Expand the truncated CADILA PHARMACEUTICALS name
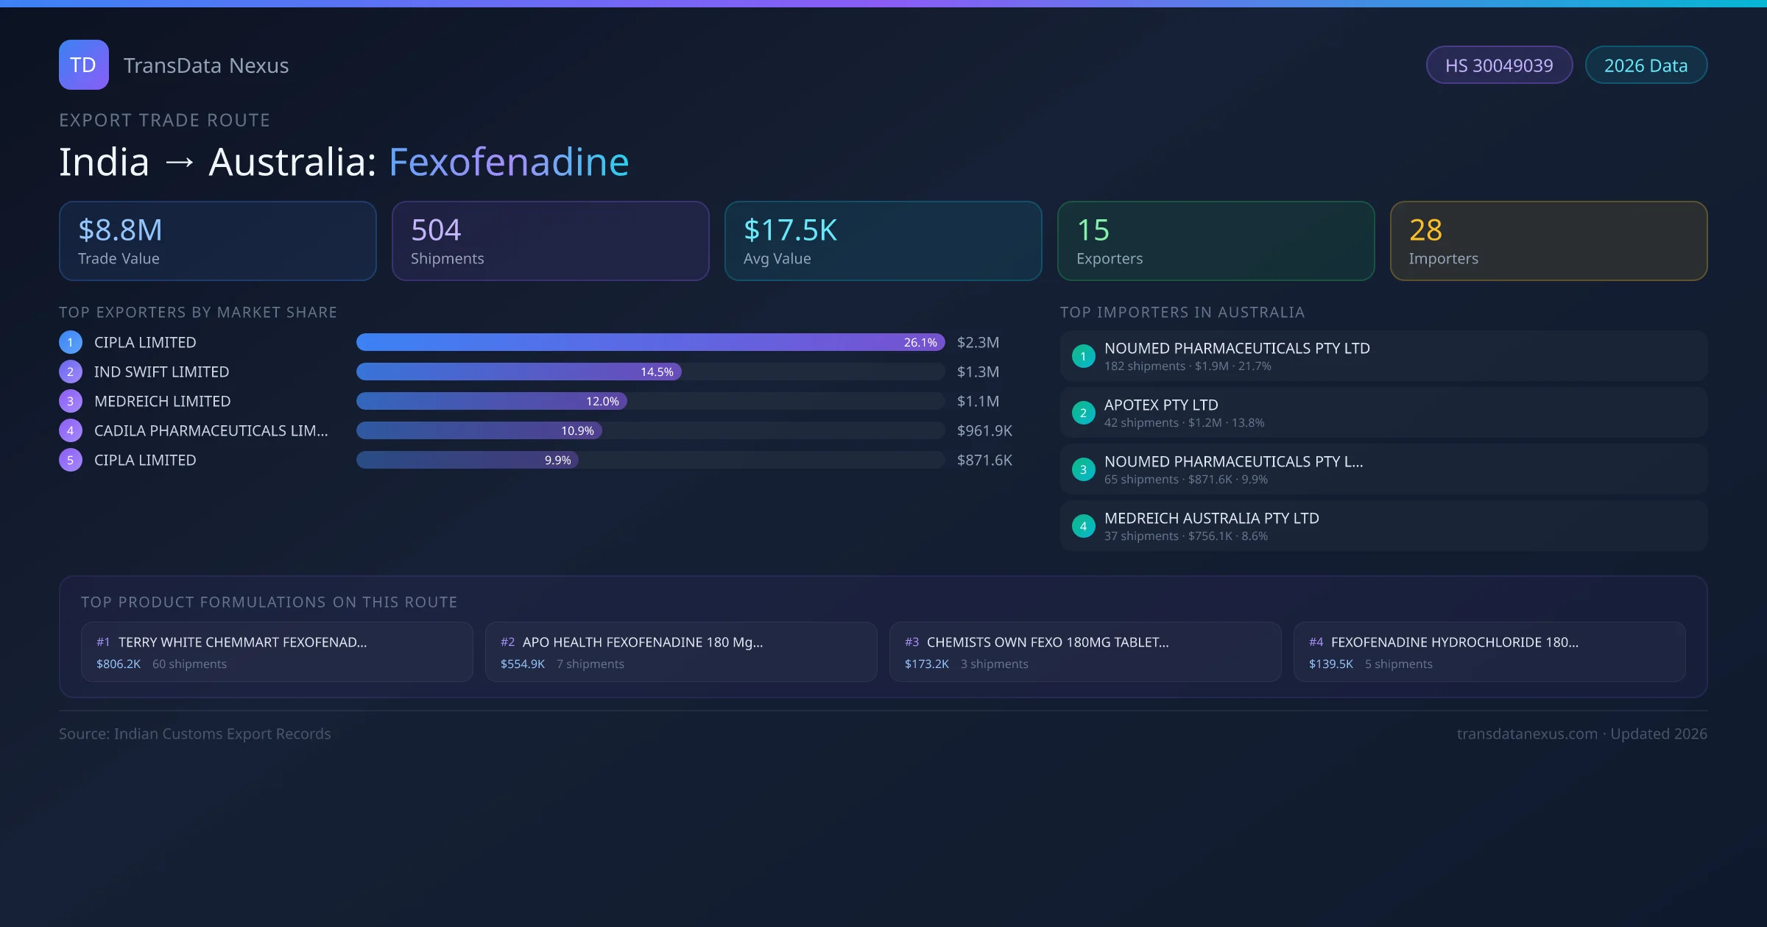This screenshot has width=1767, height=927. [x=212, y=430]
